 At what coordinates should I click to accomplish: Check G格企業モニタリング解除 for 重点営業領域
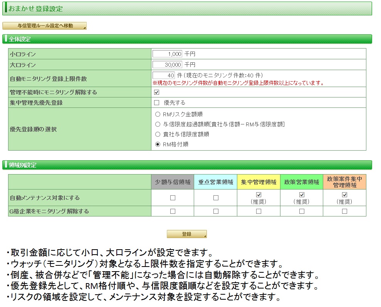[x=216, y=211]
